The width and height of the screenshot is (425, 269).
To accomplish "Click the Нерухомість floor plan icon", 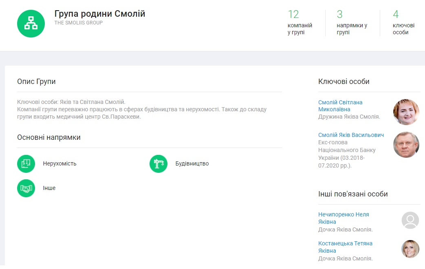I will 26,164.
